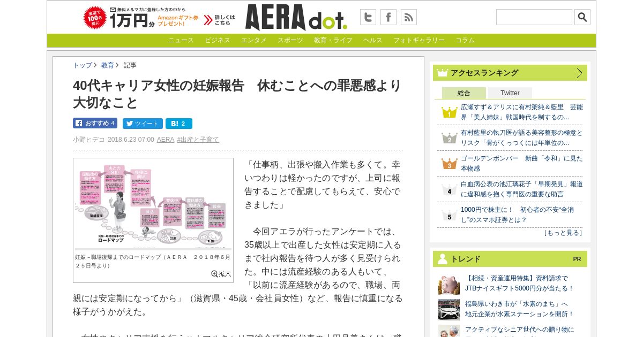Click the 100名 red badge in banner
The height and width of the screenshot is (337, 643).
pos(95,18)
